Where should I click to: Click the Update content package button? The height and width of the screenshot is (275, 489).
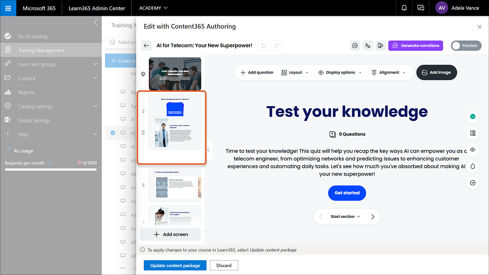pos(175,265)
